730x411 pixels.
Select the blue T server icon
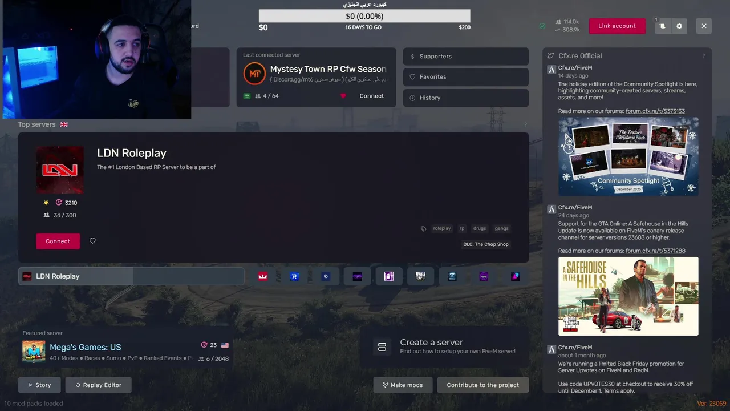(x=452, y=276)
